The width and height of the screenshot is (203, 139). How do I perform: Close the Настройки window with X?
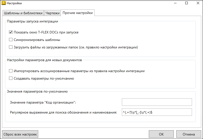point(198,3)
